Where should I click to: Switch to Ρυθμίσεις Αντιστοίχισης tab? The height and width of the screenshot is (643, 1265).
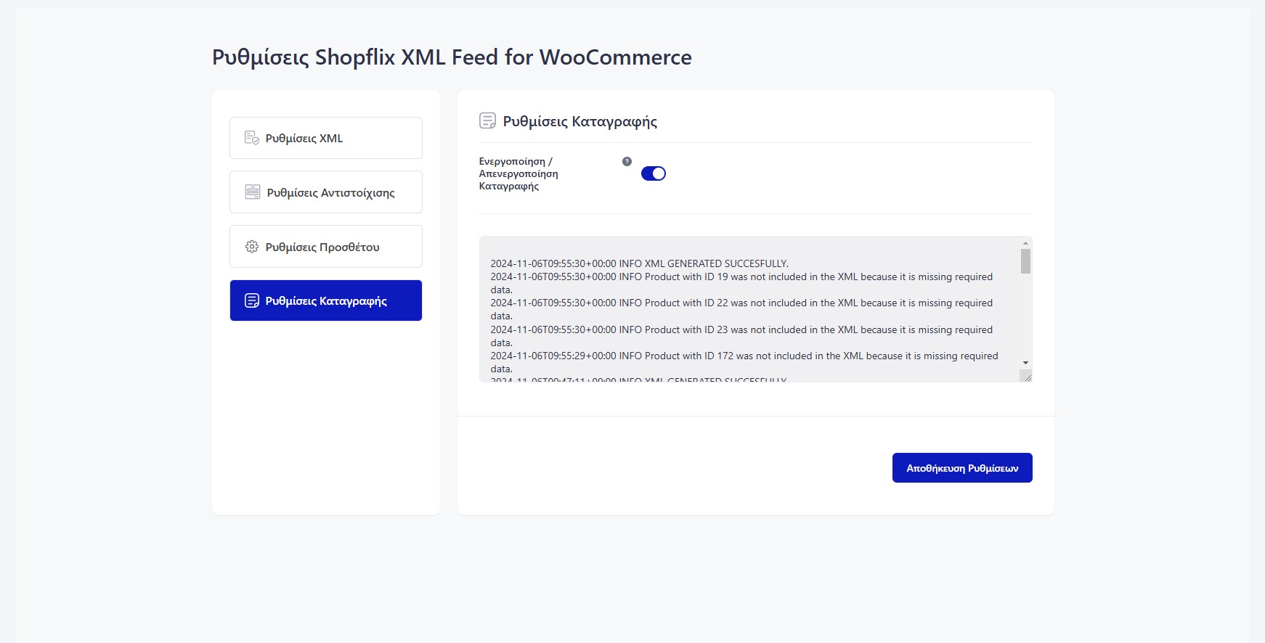[x=326, y=192]
